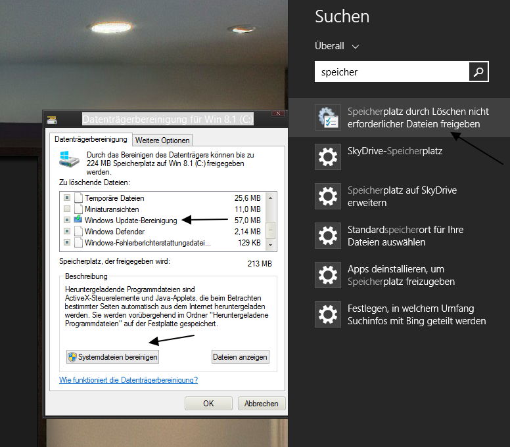Click shield icon on Systemdateien bereinigen

pyautogui.click(x=72, y=357)
